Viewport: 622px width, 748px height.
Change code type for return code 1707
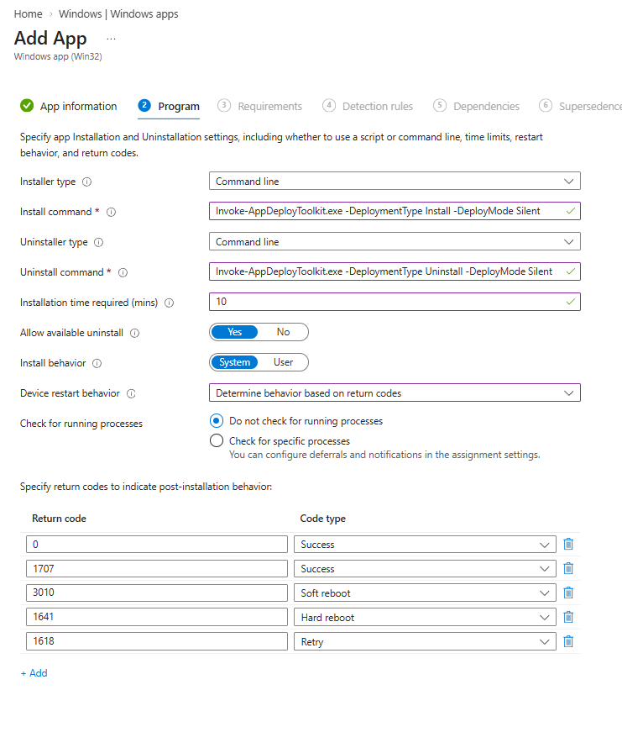coord(425,569)
